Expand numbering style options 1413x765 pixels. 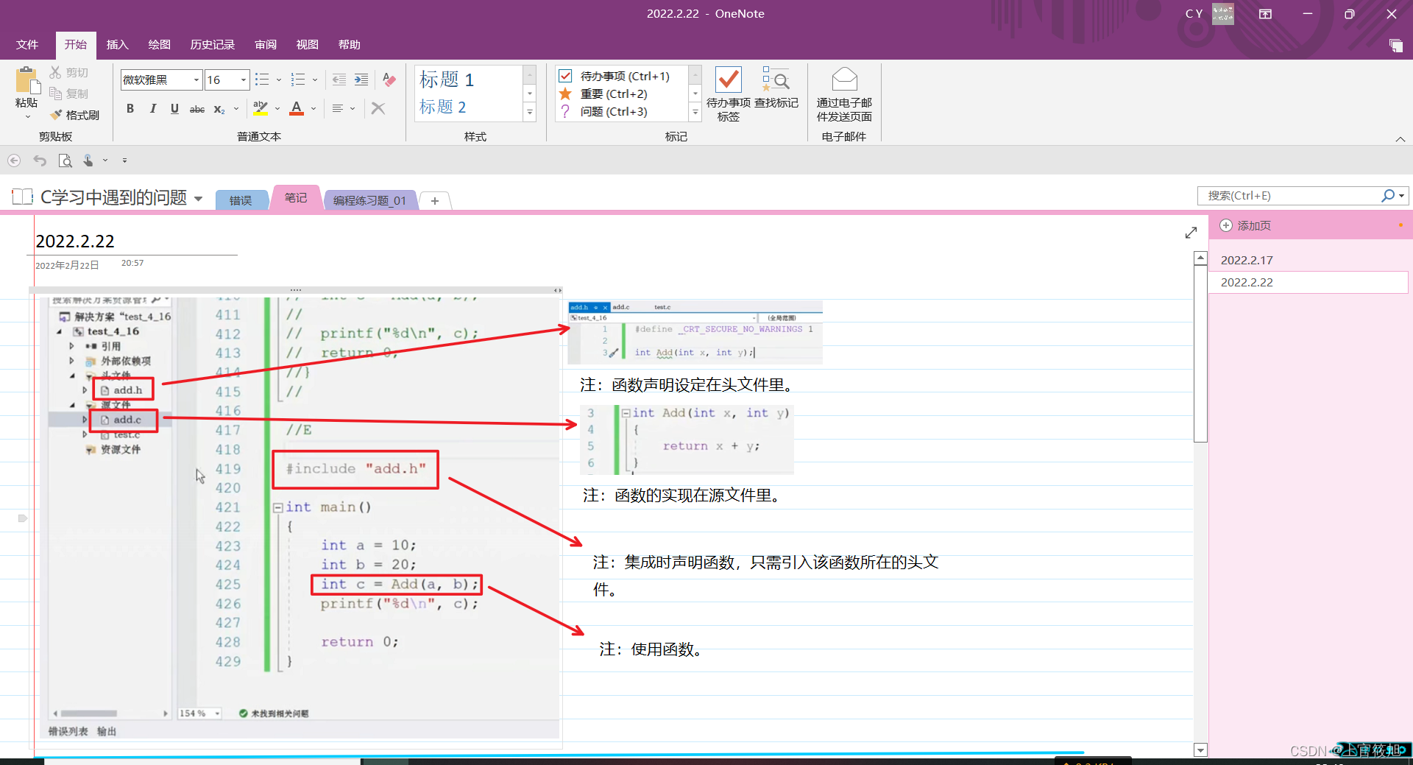315,80
